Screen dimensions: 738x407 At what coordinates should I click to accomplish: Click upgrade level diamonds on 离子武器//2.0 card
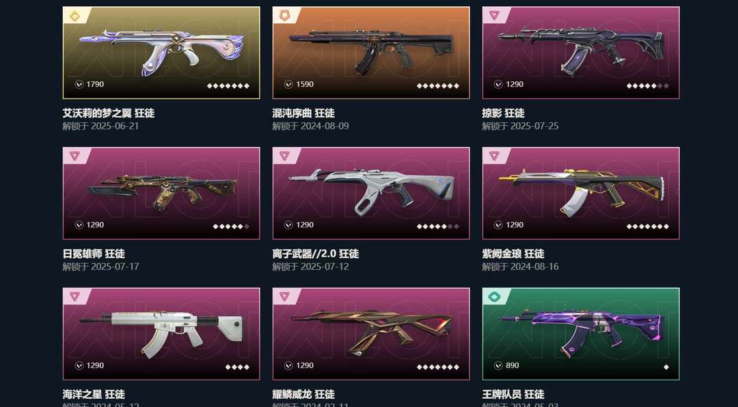(x=438, y=226)
